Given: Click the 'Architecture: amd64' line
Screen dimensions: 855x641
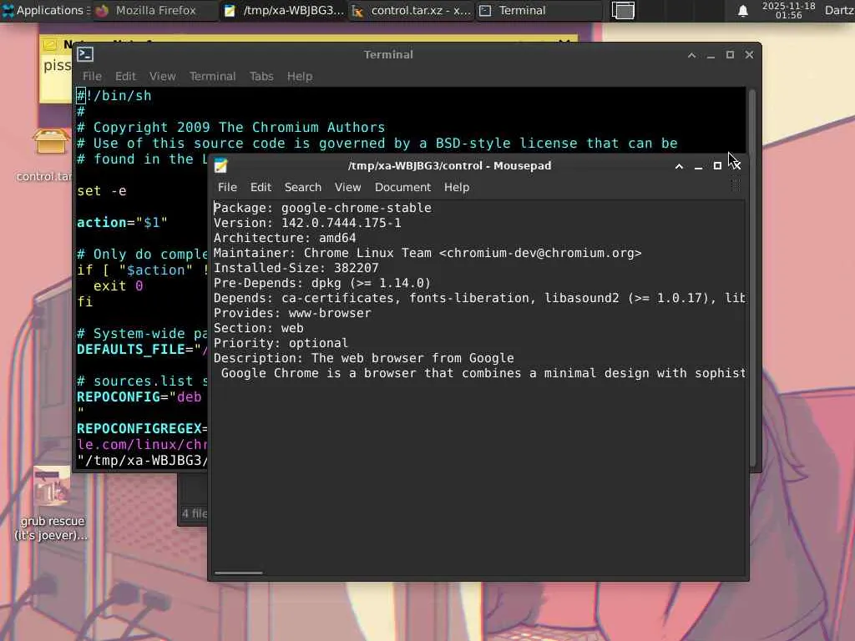Looking at the screenshot, I should [x=285, y=238].
